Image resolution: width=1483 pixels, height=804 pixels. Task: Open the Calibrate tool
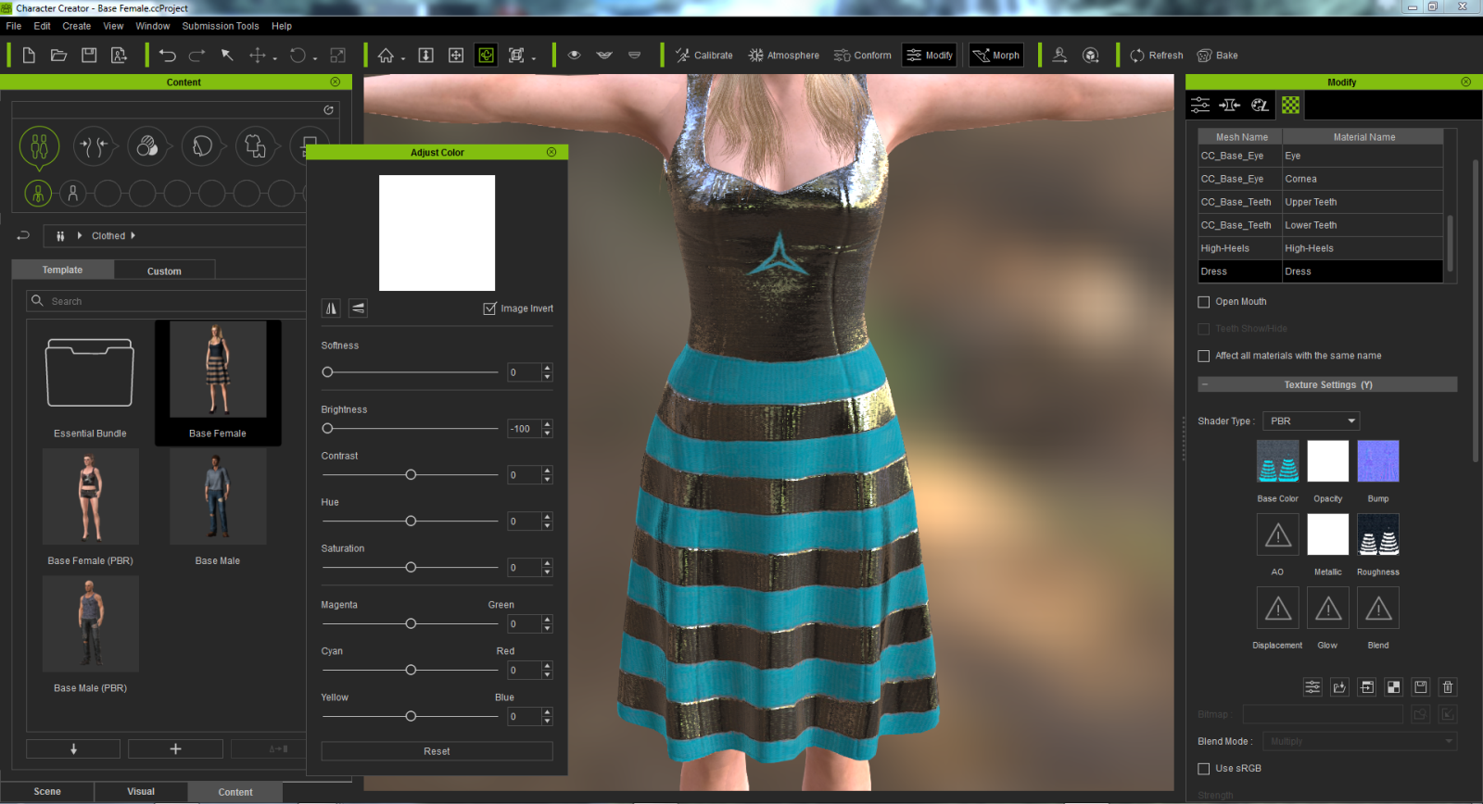[703, 56]
